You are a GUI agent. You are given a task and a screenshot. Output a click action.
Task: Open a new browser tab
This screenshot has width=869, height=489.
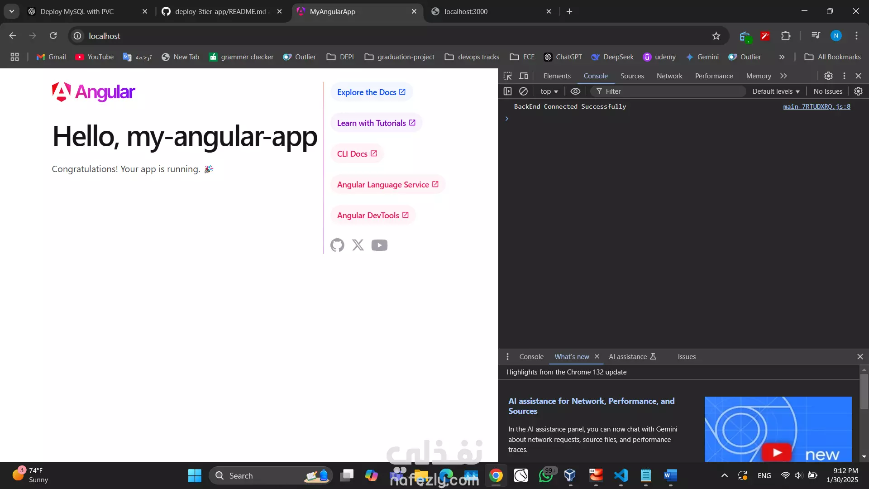click(x=569, y=11)
